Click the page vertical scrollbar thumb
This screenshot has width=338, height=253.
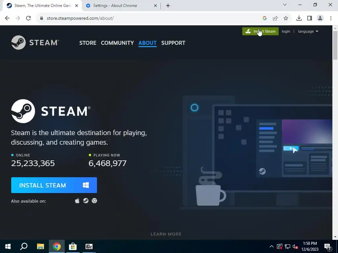tap(335, 45)
